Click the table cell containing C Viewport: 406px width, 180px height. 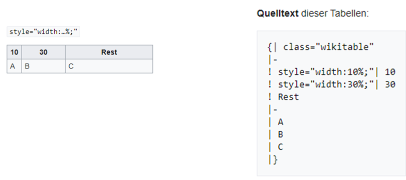pos(109,66)
